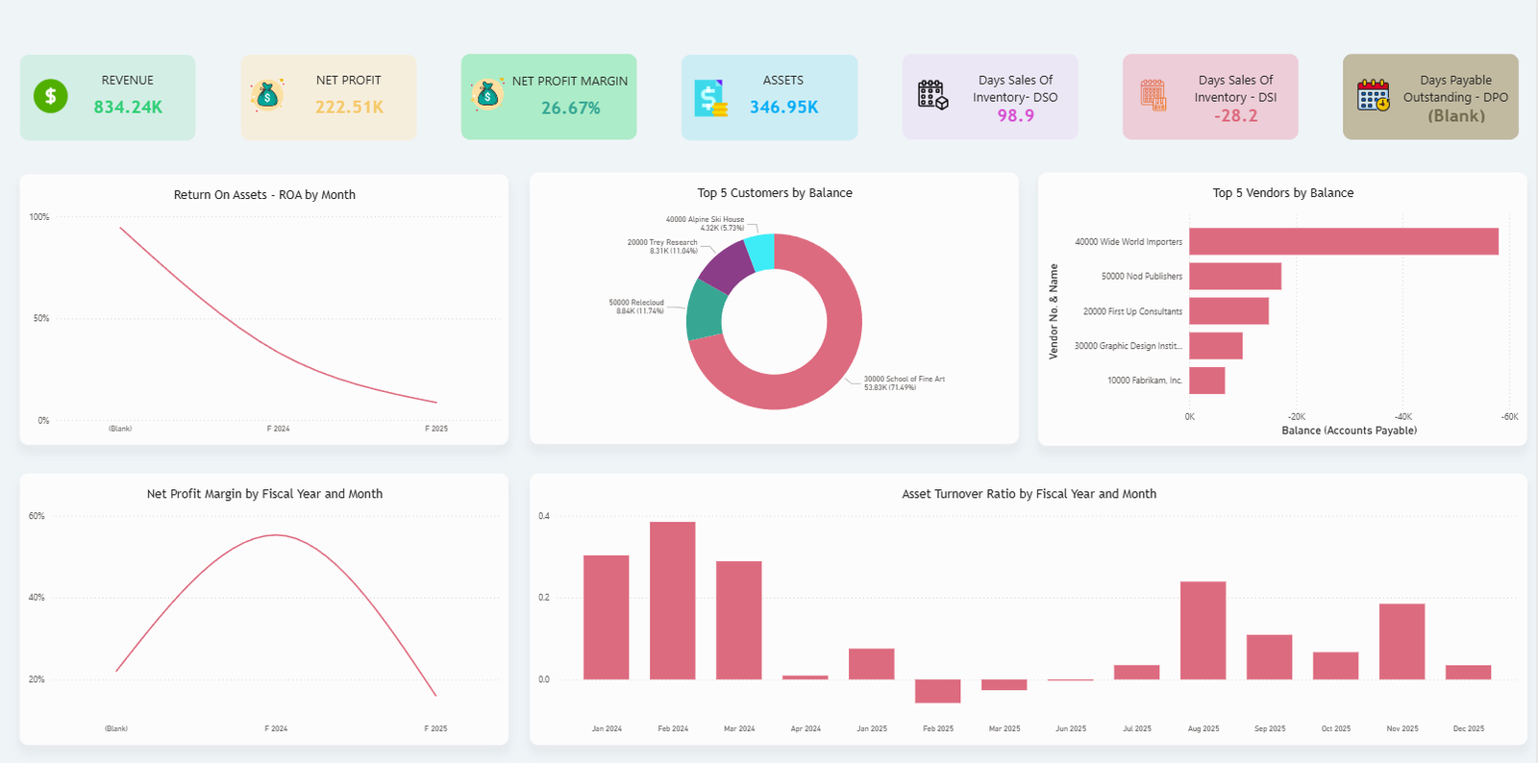The width and height of the screenshot is (1538, 763).
Task: Click the negative Feb 2025 turnover bar
Action: [937, 691]
